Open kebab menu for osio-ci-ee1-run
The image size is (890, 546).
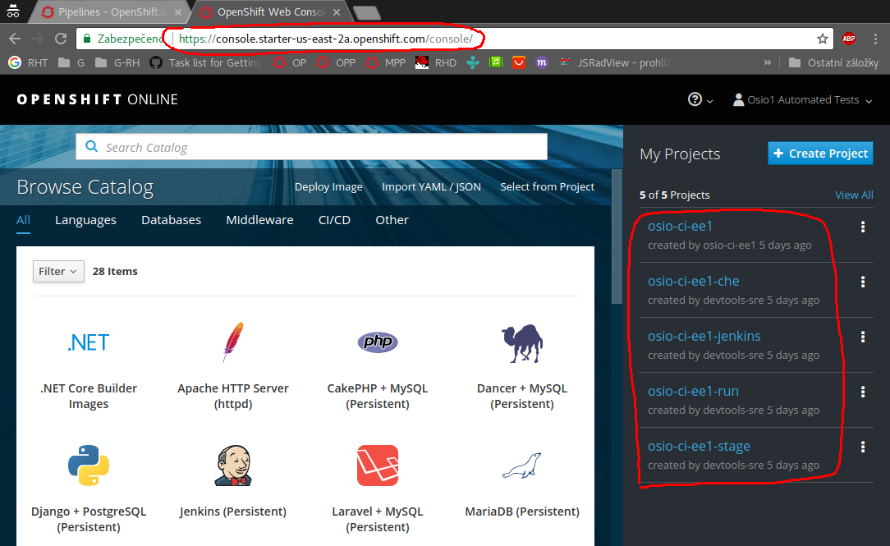click(863, 392)
